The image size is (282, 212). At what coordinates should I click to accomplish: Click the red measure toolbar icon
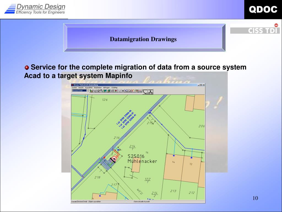[140, 91]
